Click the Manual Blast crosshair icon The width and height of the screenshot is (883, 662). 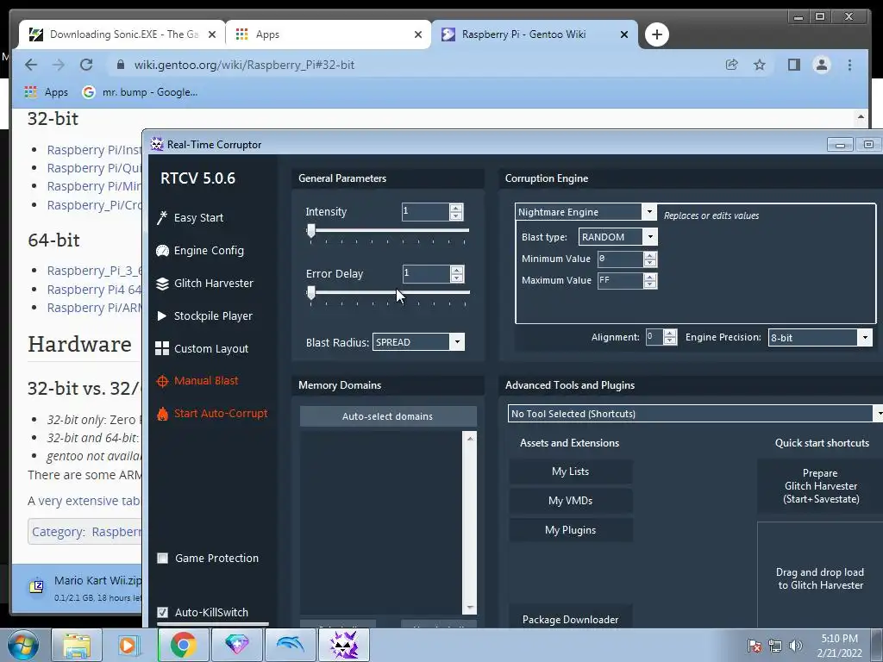click(162, 381)
